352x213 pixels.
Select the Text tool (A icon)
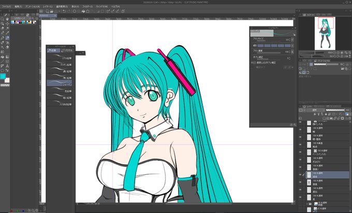coord(7,66)
